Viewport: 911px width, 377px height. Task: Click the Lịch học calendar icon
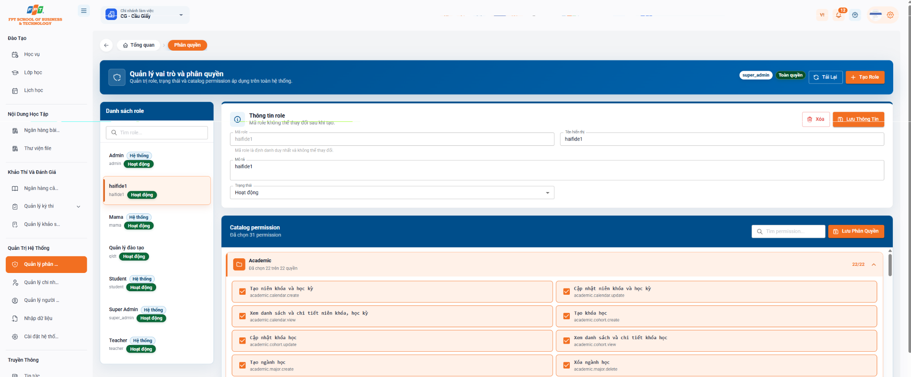[15, 91]
